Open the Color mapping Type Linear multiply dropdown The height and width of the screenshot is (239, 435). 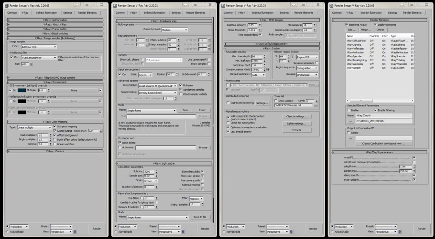click(x=34, y=127)
